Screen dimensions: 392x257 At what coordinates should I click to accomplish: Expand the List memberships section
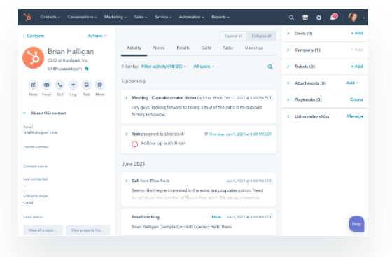[288, 116]
